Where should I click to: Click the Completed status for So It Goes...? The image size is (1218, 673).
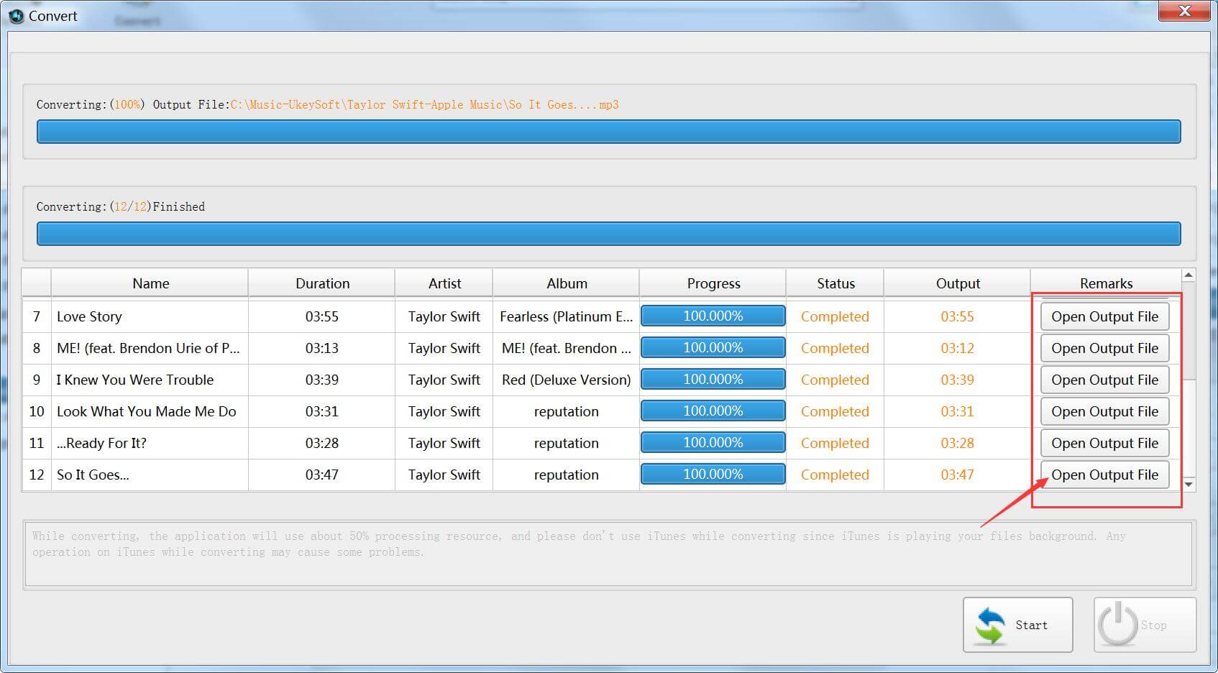click(835, 475)
